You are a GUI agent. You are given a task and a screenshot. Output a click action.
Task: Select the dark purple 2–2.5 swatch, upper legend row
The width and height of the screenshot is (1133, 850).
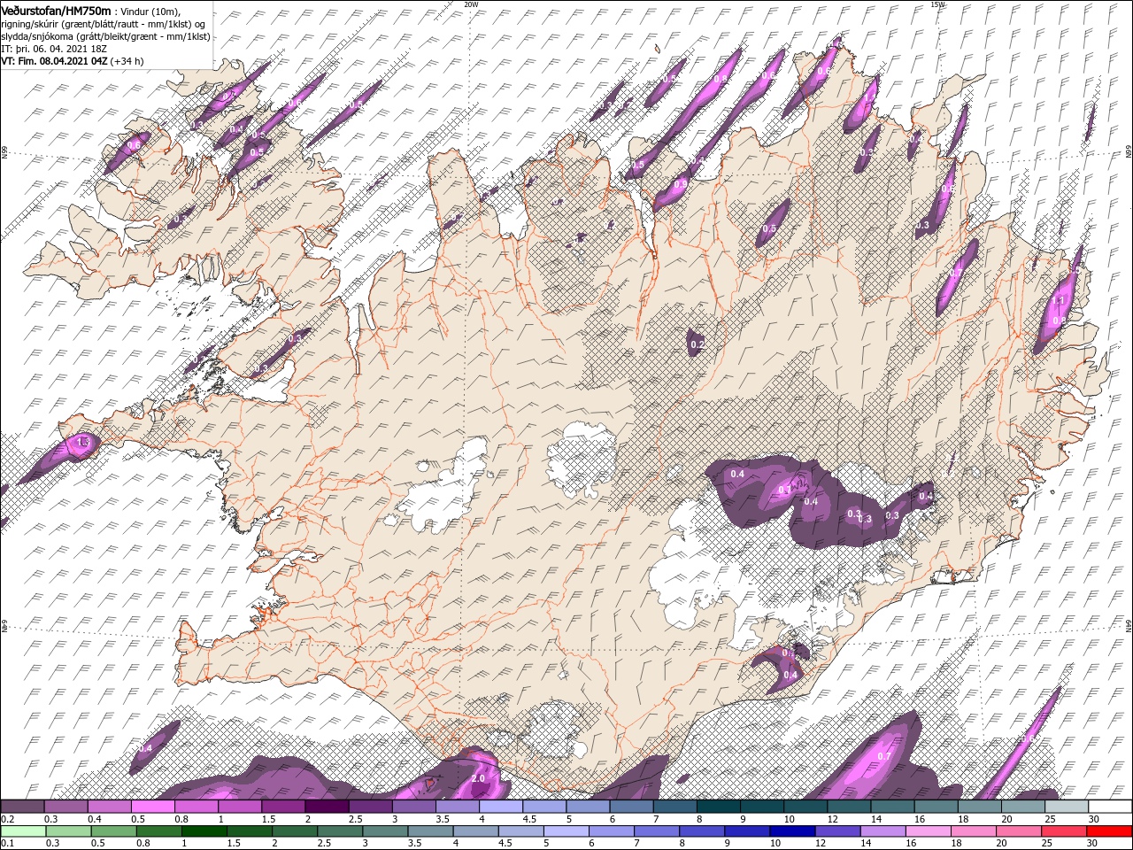(327, 807)
